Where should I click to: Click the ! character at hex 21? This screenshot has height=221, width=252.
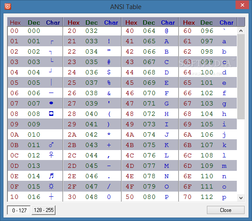(109, 41)
